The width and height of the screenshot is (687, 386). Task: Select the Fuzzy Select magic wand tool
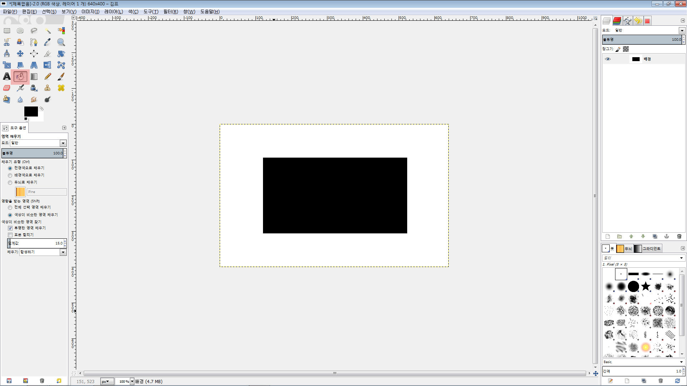coord(48,31)
